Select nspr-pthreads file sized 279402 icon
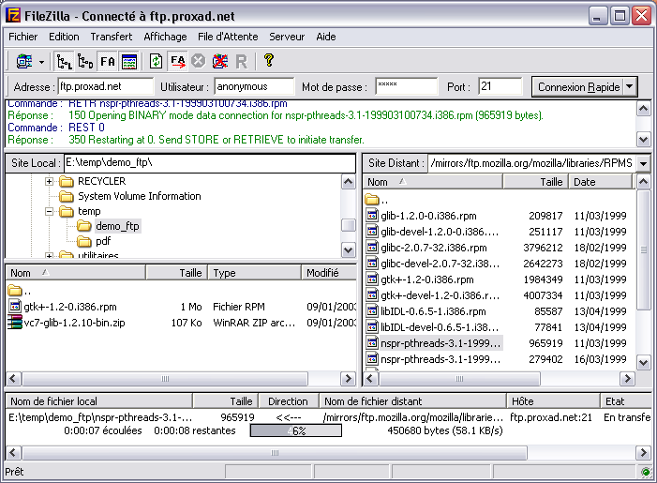Viewport: 657px width, 483px height. pos(372,359)
